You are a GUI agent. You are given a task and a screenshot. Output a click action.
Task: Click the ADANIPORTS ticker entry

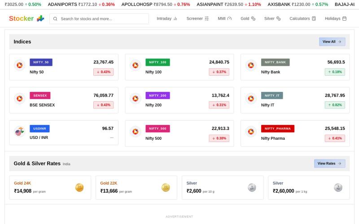pos(81,4)
